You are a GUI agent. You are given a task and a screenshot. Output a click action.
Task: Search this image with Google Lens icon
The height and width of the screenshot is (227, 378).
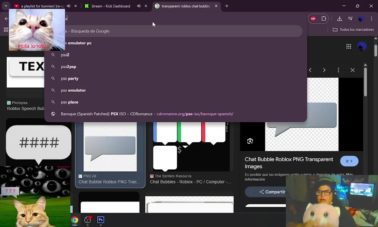point(250,141)
